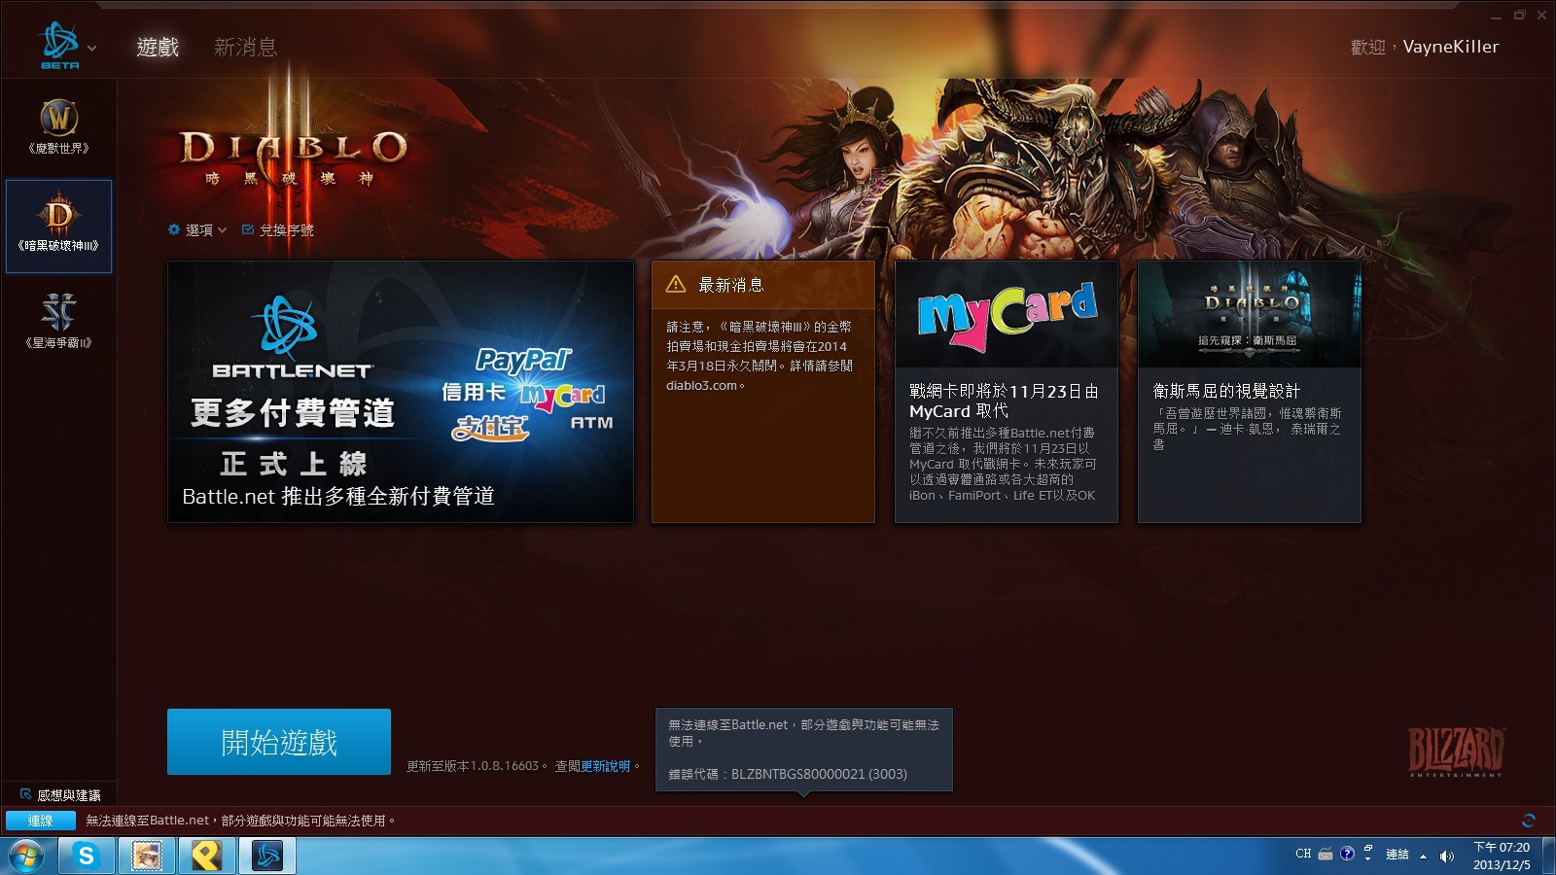Show hidden system tray icons
Image resolution: width=1556 pixels, height=875 pixels.
[1424, 857]
